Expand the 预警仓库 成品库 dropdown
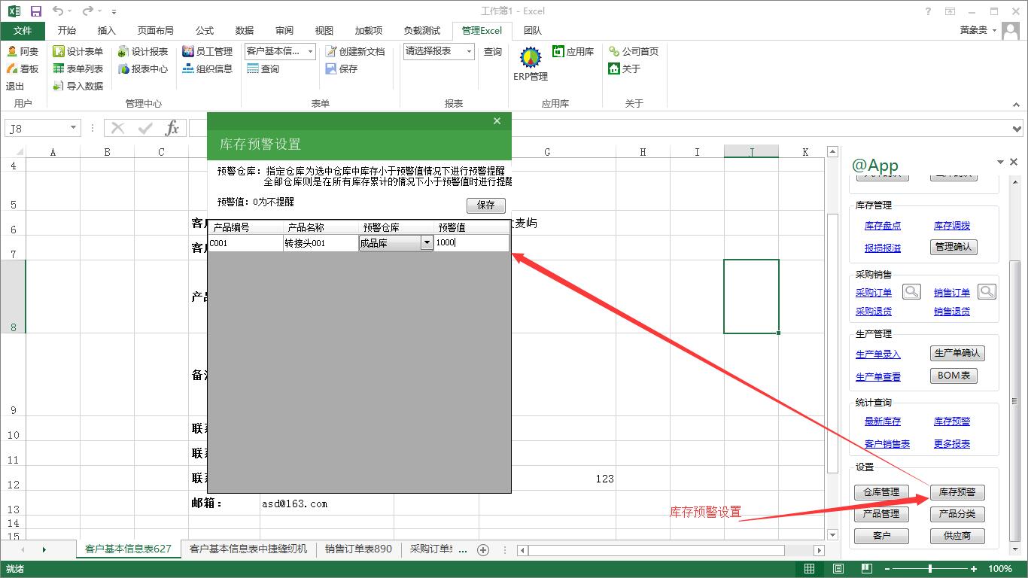Screen dimensions: 1028x578 (x=427, y=243)
